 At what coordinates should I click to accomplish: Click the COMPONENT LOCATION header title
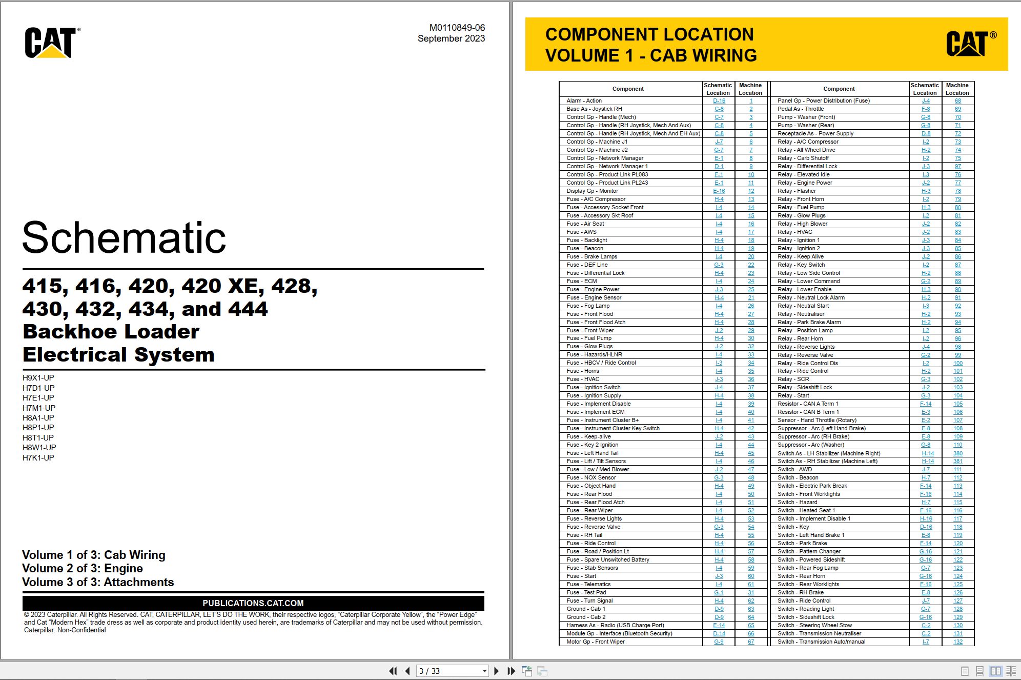click(649, 34)
